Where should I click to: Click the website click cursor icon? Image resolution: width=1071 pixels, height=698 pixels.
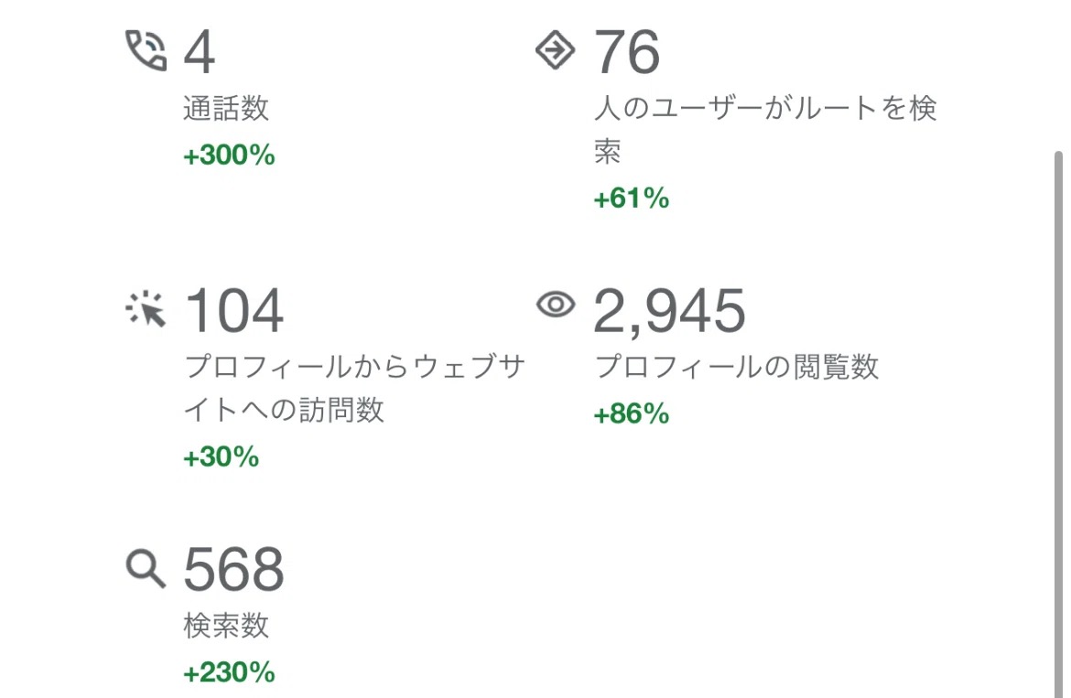(x=146, y=310)
